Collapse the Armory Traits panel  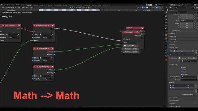click(174, 47)
